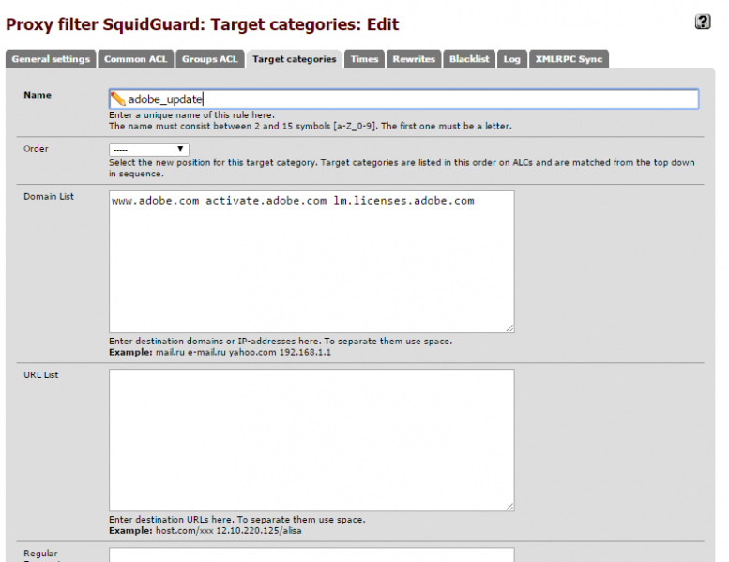The width and height of the screenshot is (729, 562).
Task: Click the Regular Expression textarea
Action: (x=311, y=555)
